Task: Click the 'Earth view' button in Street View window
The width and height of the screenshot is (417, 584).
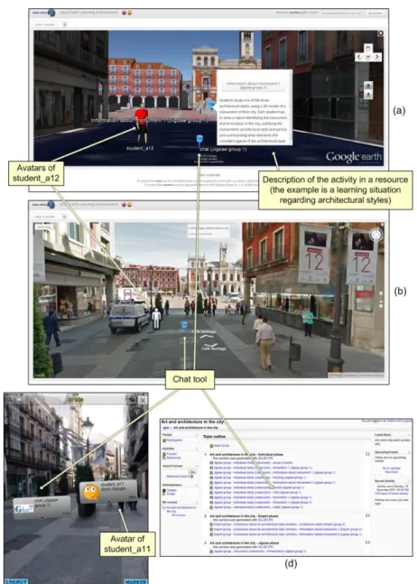Action: click(44, 227)
